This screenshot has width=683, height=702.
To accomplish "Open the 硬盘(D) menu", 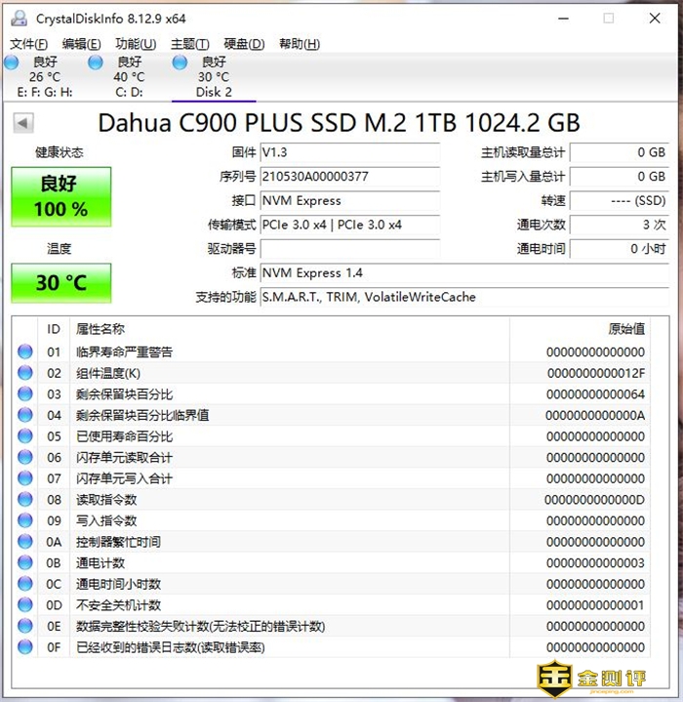I will 244,44.
